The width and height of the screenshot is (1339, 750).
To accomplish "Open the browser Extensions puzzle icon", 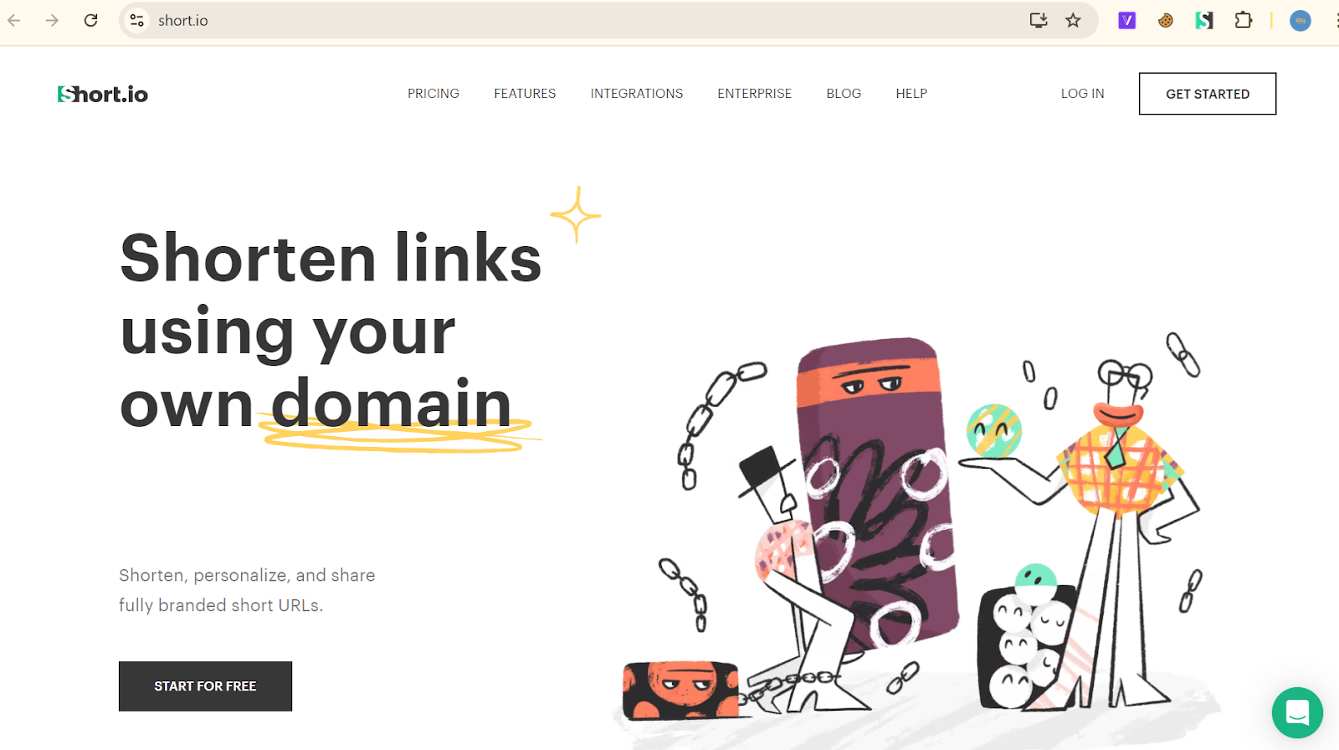I will pos(1244,20).
